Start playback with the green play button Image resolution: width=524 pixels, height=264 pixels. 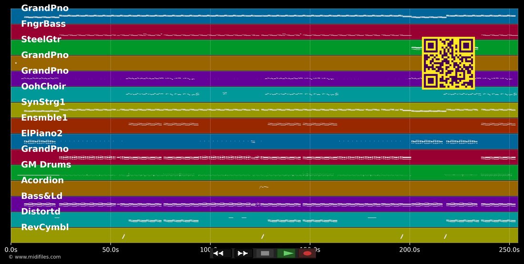pos(286,254)
